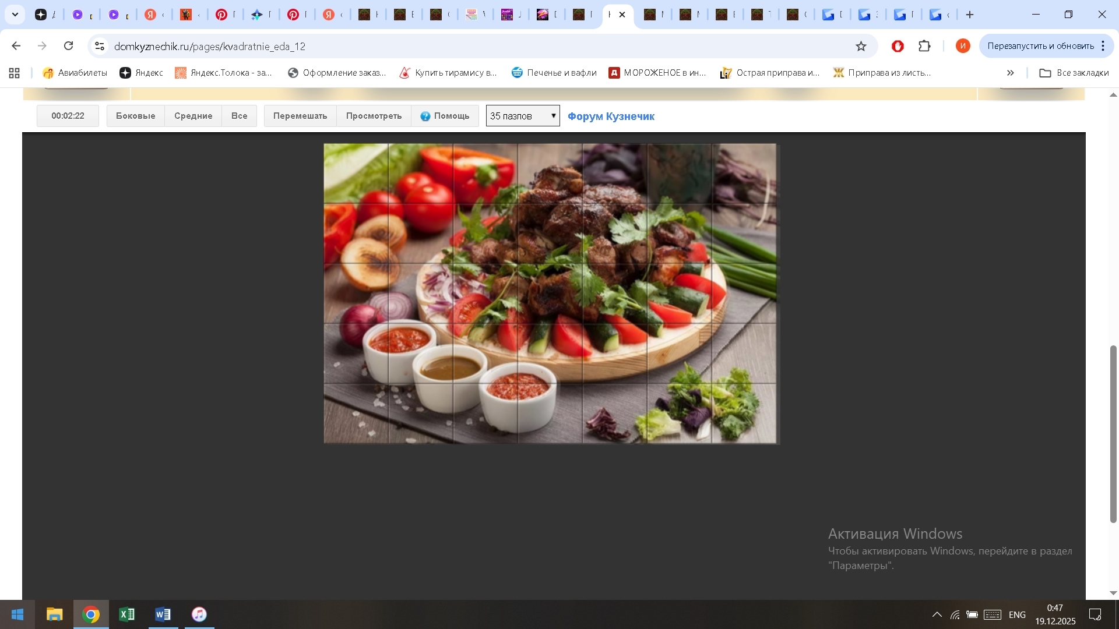Viewport: 1119px width, 629px height.
Task: Open the Все закладки bookmarks folder
Action: (x=1074, y=73)
